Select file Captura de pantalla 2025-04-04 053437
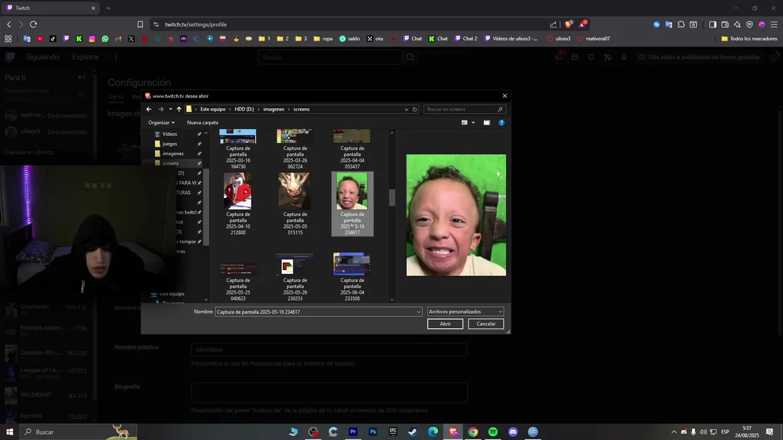 tap(352, 150)
